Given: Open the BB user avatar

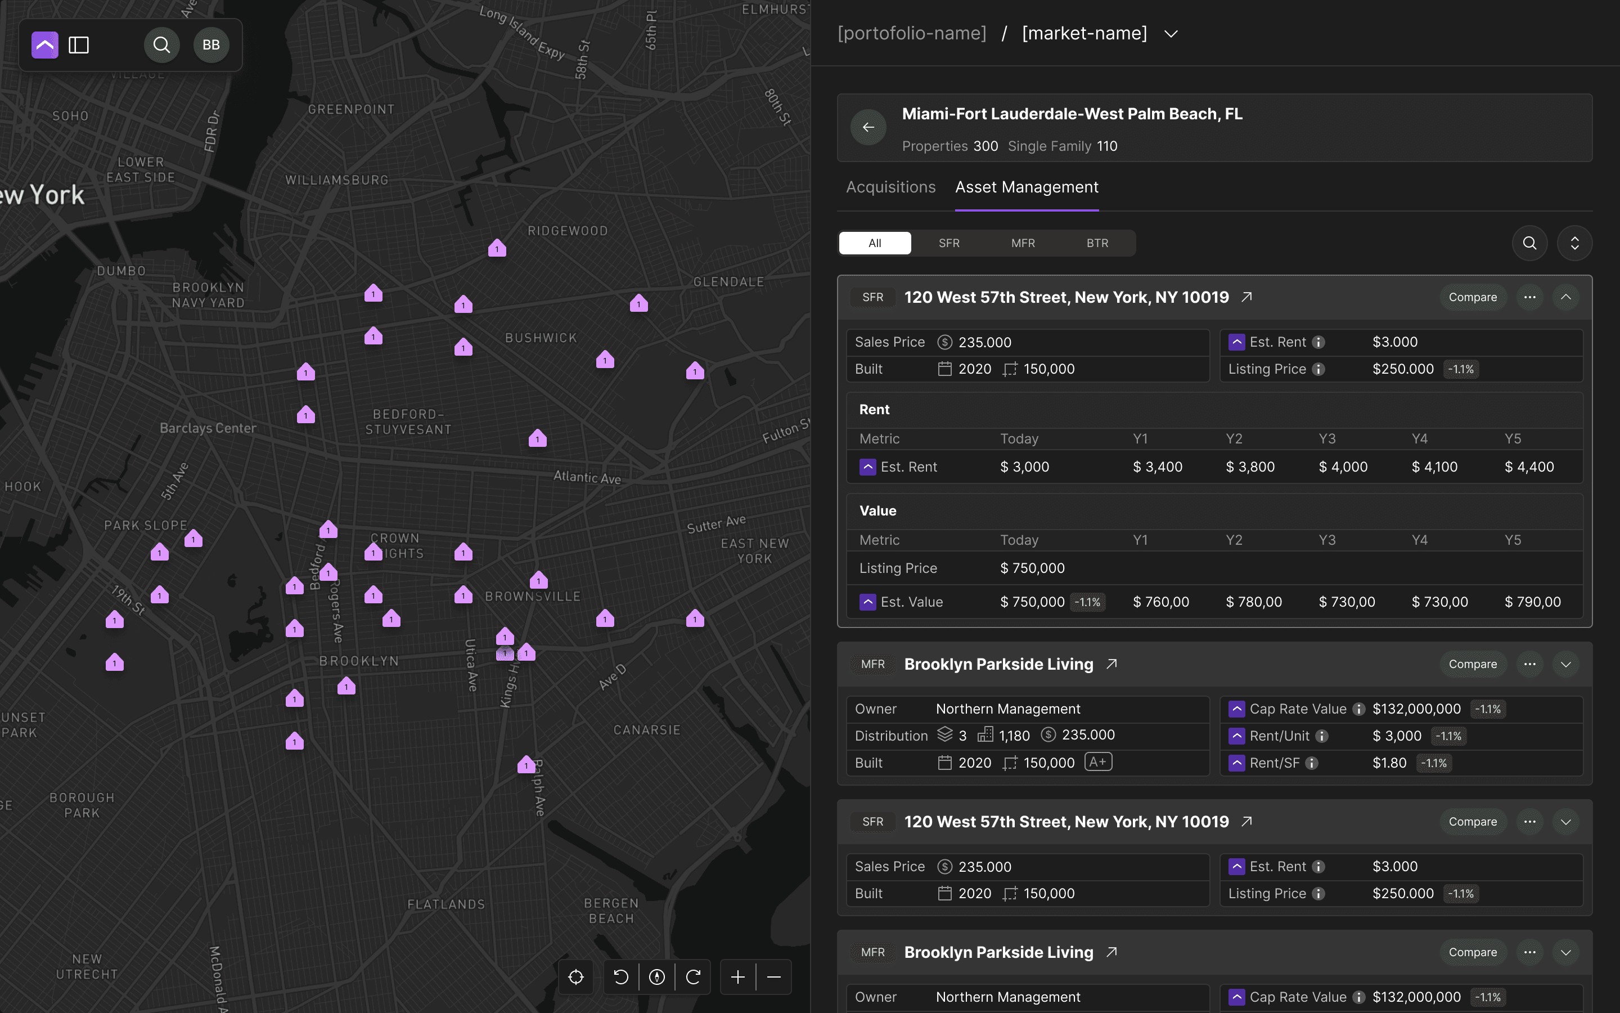Looking at the screenshot, I should pyautogui.click(x=211, y=45).
